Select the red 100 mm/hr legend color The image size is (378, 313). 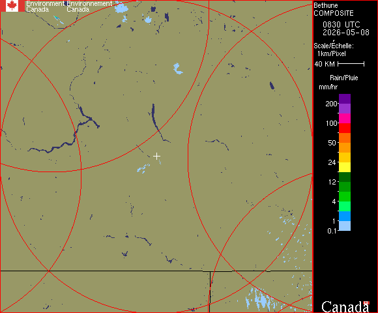click(x=345, y=128)
